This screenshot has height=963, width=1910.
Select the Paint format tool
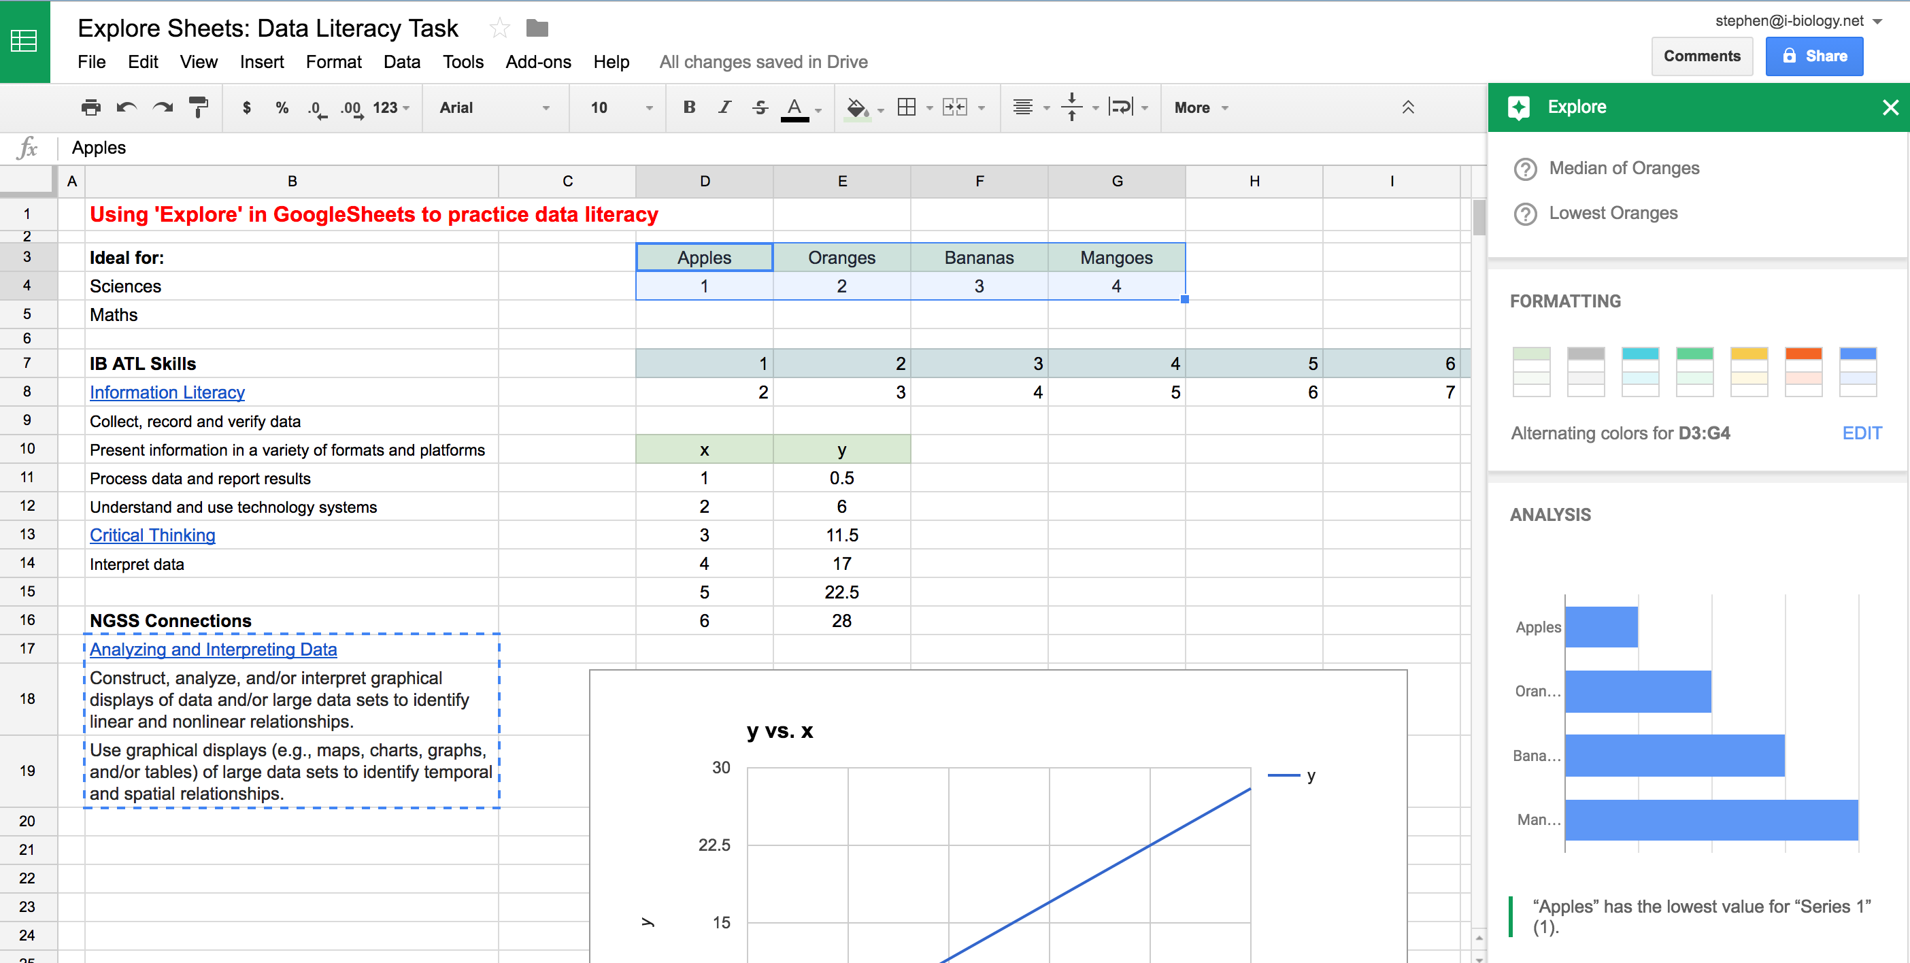[x=198, y=107]
